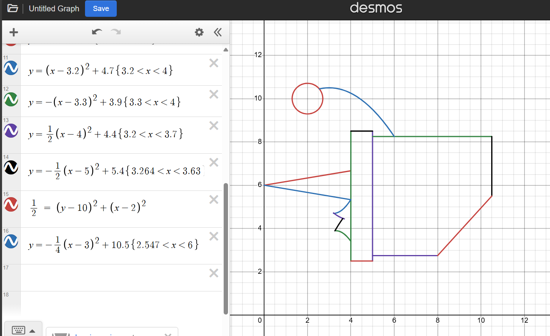Collapse the expression list panel
The image size is (550, 336).
[218, 32]
